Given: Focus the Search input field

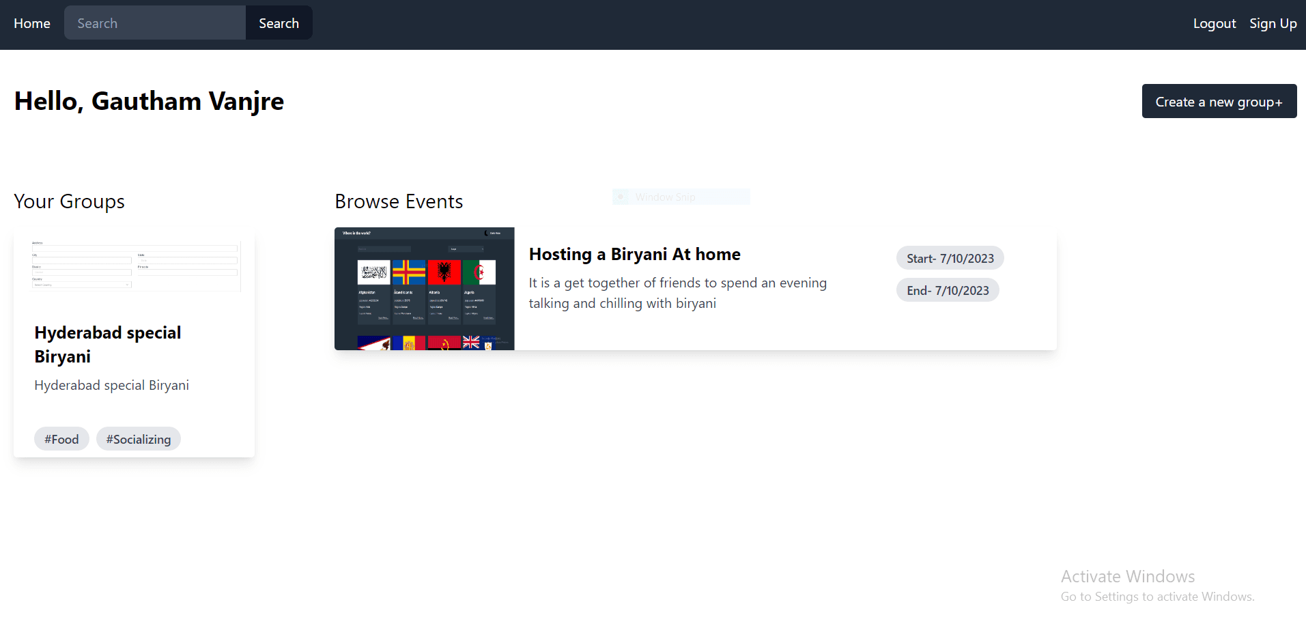Looking at the screenshot, I should click(x=155, y=23).
